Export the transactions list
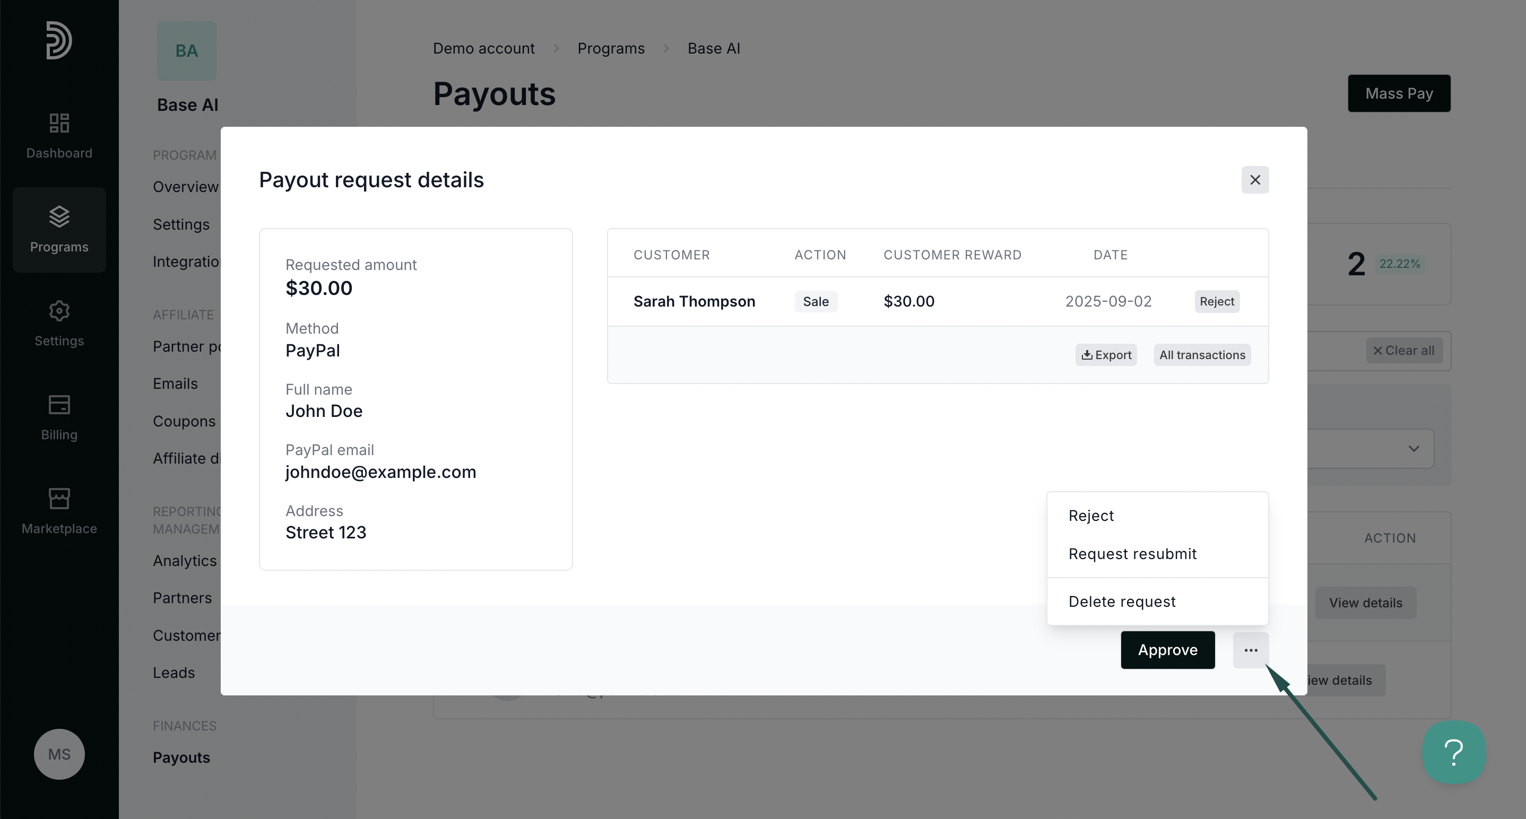 1106,355
